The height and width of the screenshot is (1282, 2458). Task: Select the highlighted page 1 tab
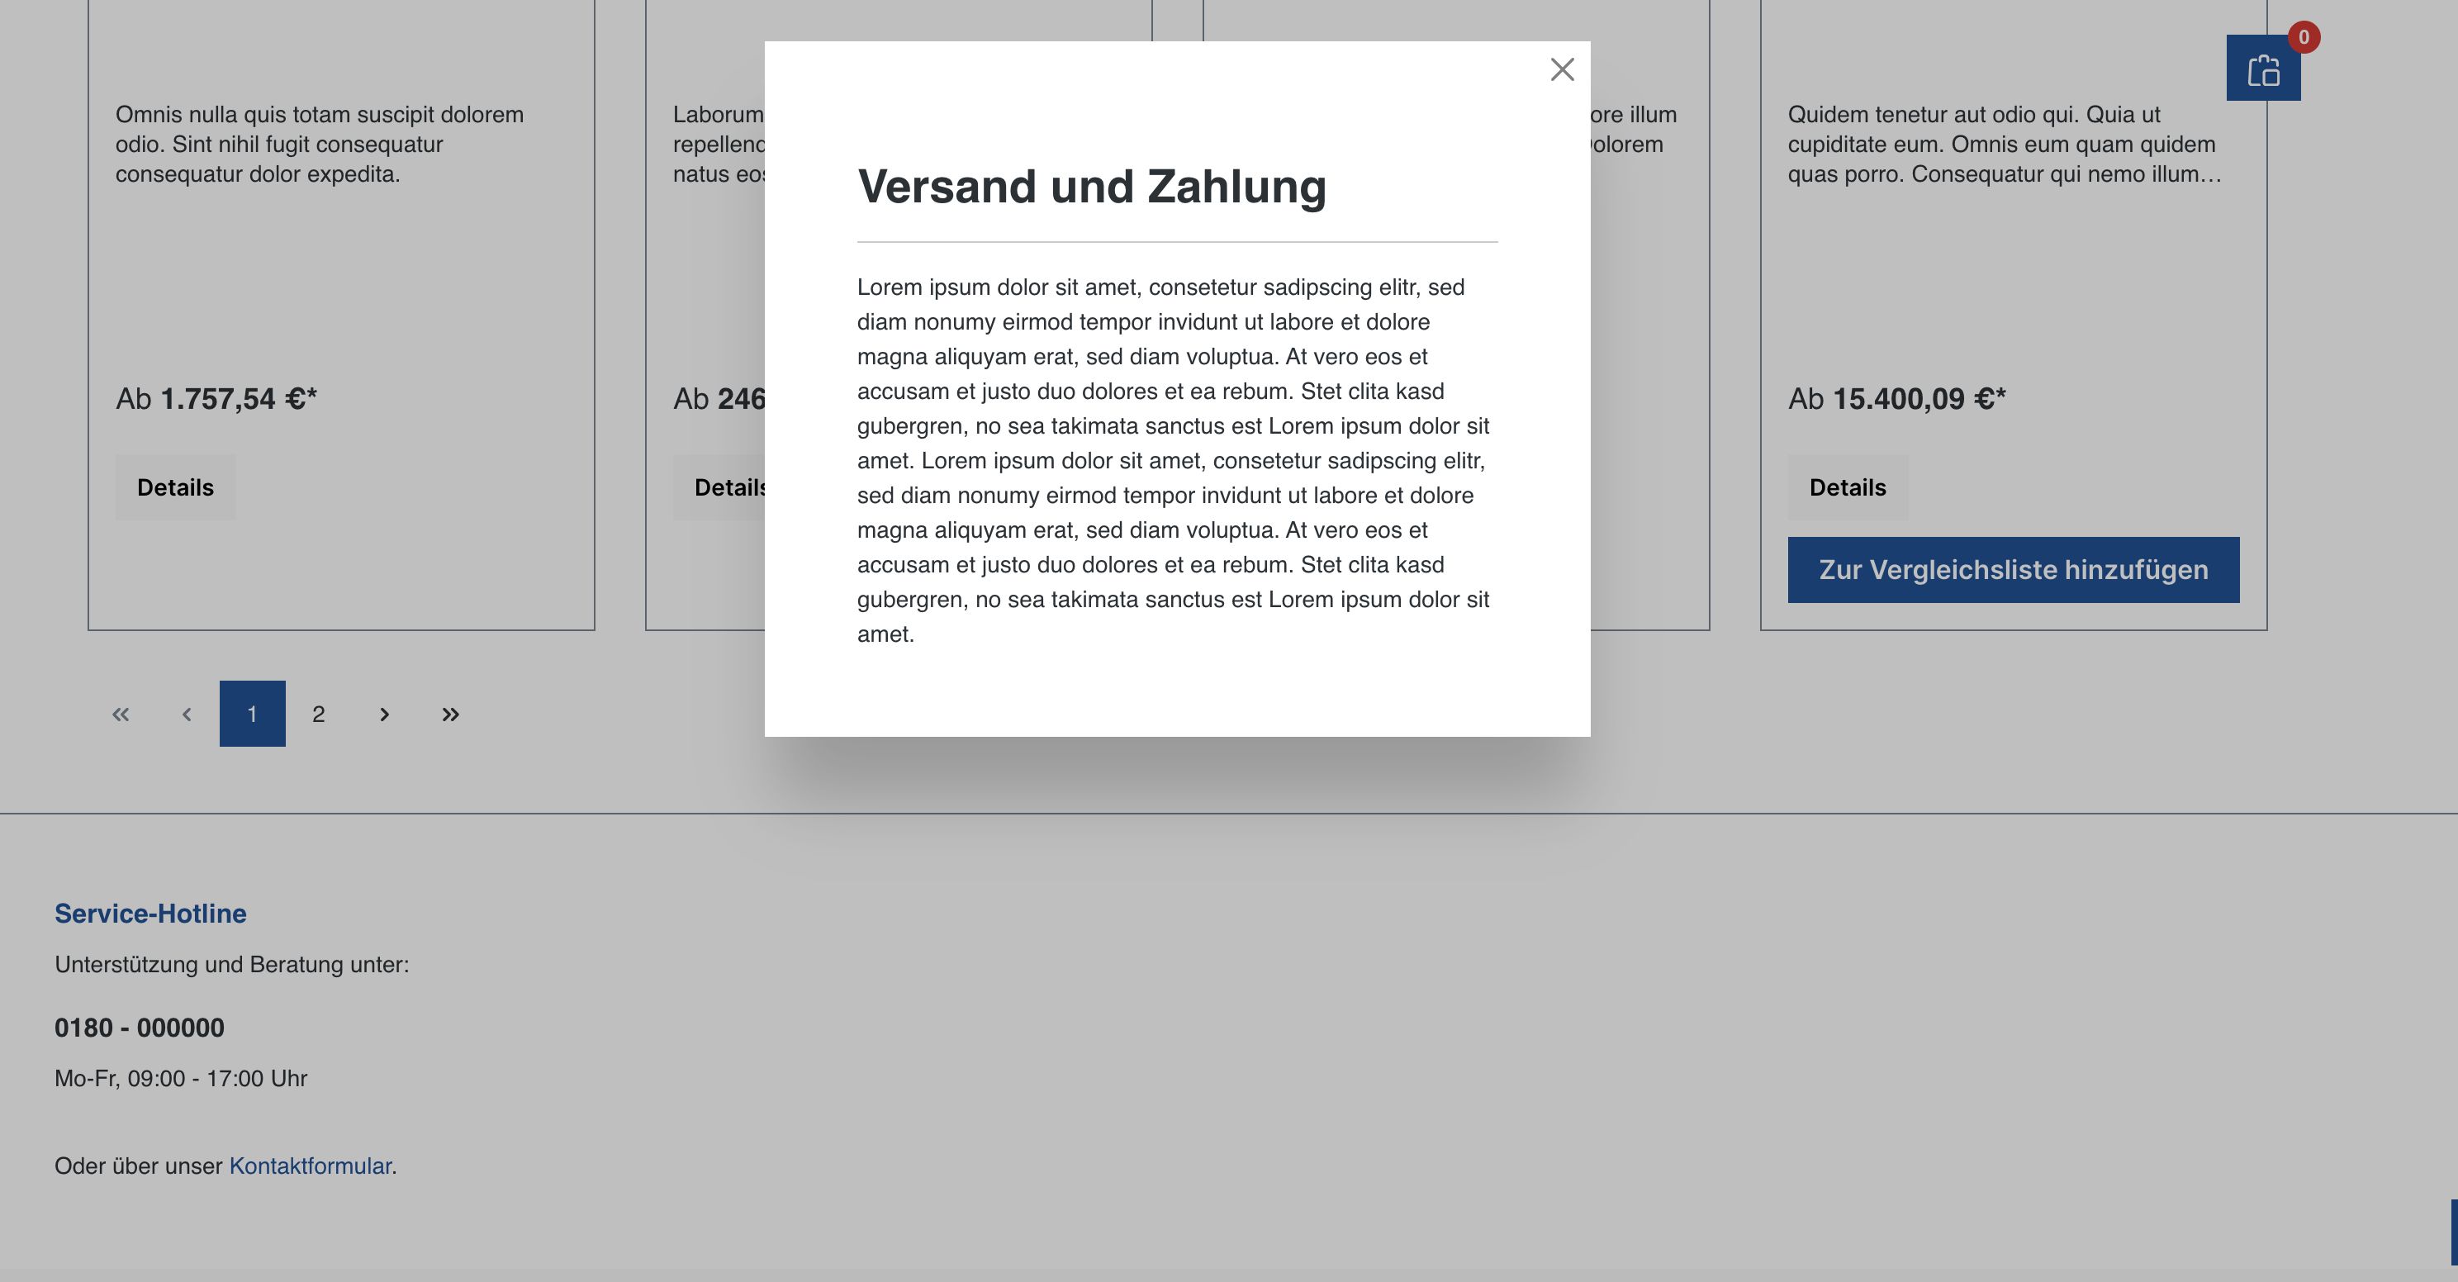(x=252, y=713)
